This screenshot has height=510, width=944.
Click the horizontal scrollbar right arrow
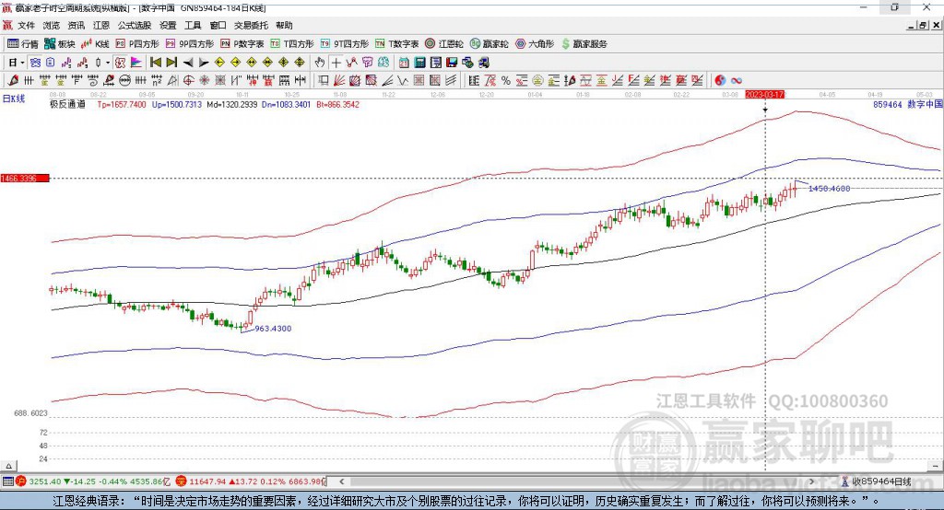[811, 481]
